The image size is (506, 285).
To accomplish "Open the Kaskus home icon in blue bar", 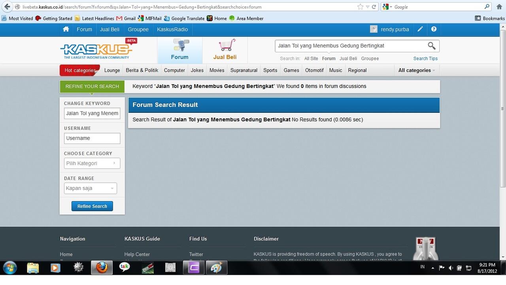I will pos(66,29).
